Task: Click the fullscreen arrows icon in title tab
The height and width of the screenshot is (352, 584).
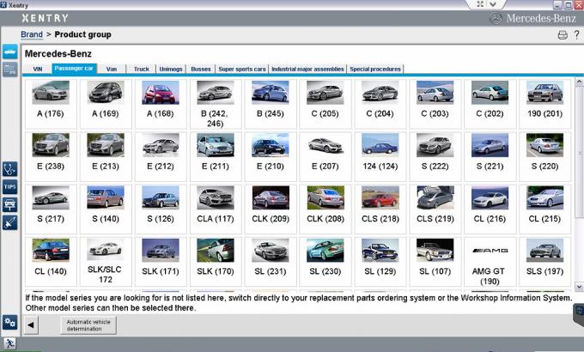Action: (x=480, y=4)
